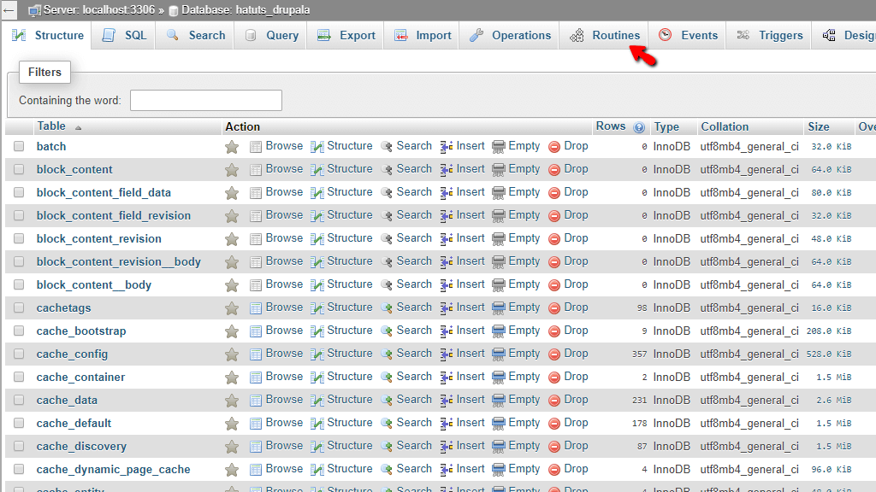The width and height of the screenshot is (876, 492).
Task: Click the Browse icon in the cache_config row
Action: point(256,354)
